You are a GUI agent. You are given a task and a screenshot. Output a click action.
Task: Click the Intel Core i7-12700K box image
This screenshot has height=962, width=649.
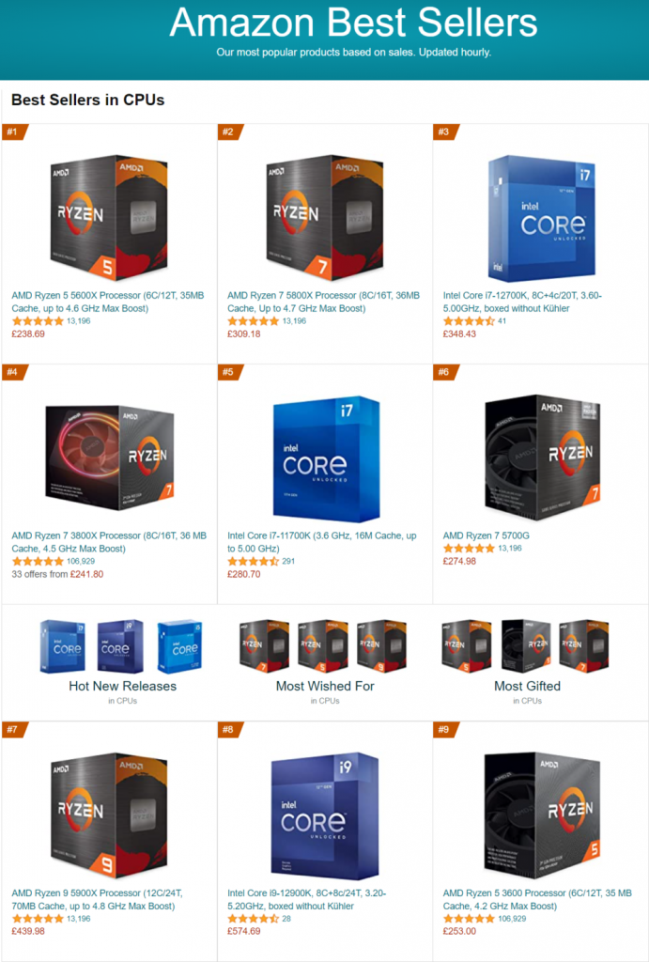[x=541, y=218]
